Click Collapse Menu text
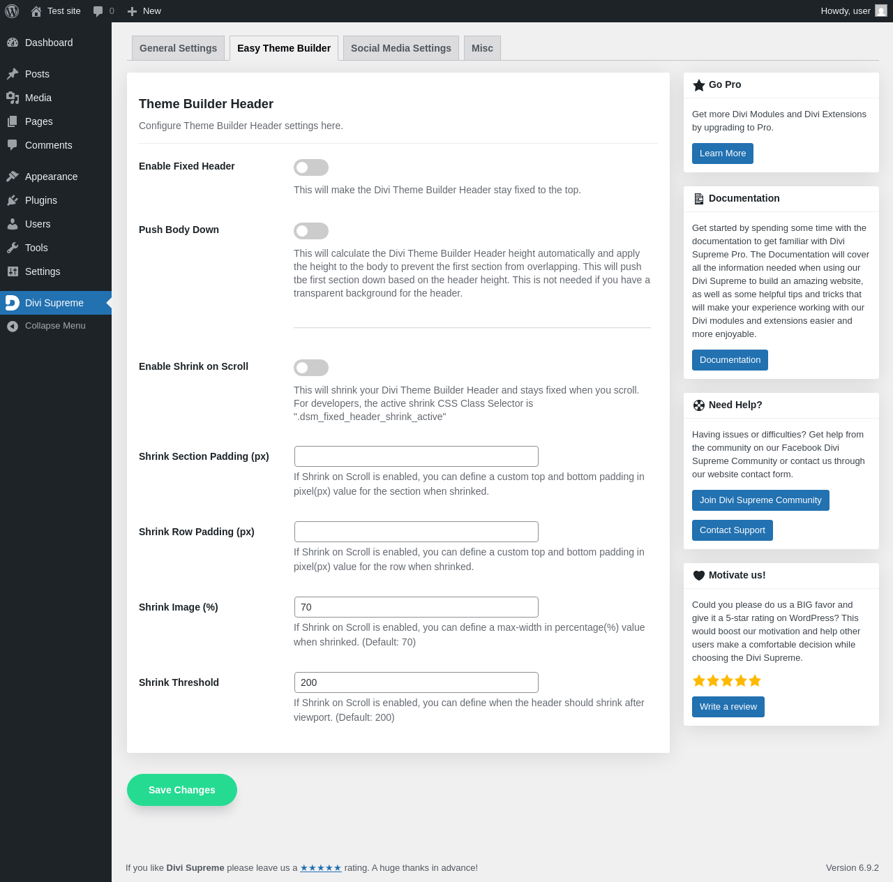This screenshot has width=893, height=882. coord(55,326)
